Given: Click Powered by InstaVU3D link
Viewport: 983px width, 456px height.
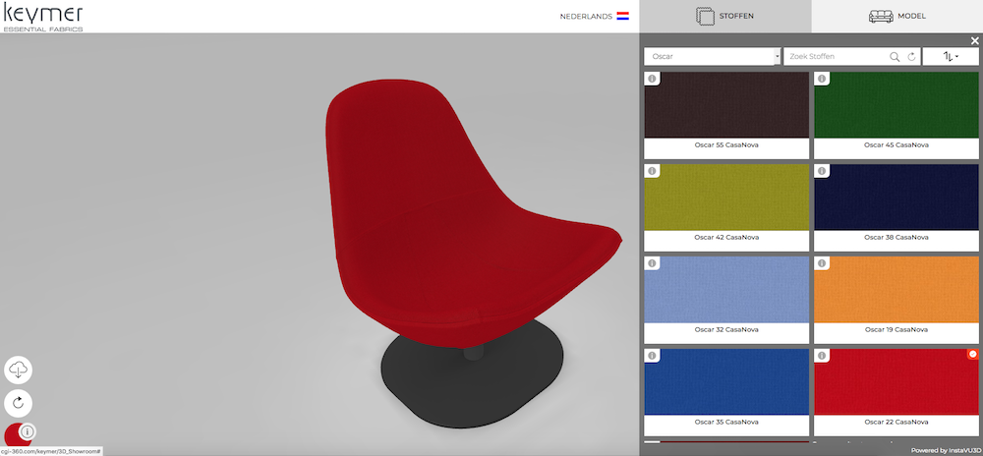Looking at the screenshot, I should (946, 450).
